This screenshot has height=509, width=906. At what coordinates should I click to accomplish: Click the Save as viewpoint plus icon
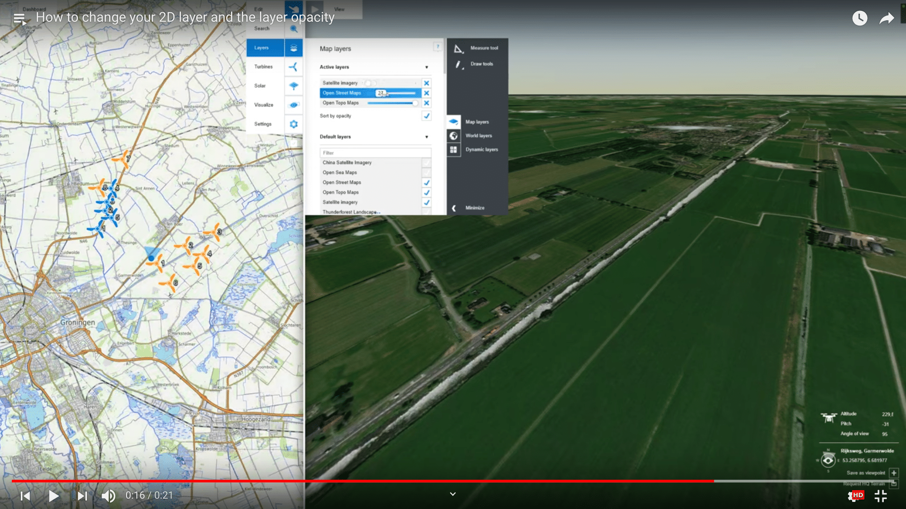pos(894,473)
